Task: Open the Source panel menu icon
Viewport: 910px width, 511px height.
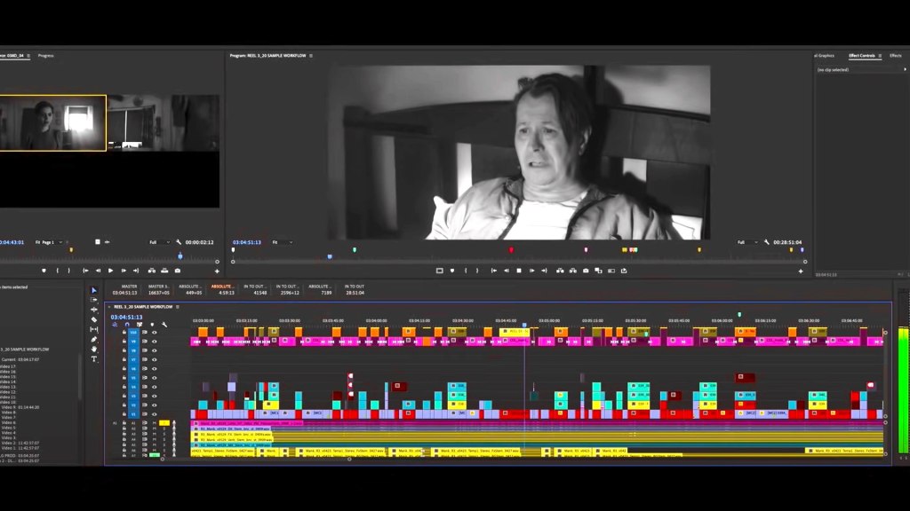Action: [28, 56]
